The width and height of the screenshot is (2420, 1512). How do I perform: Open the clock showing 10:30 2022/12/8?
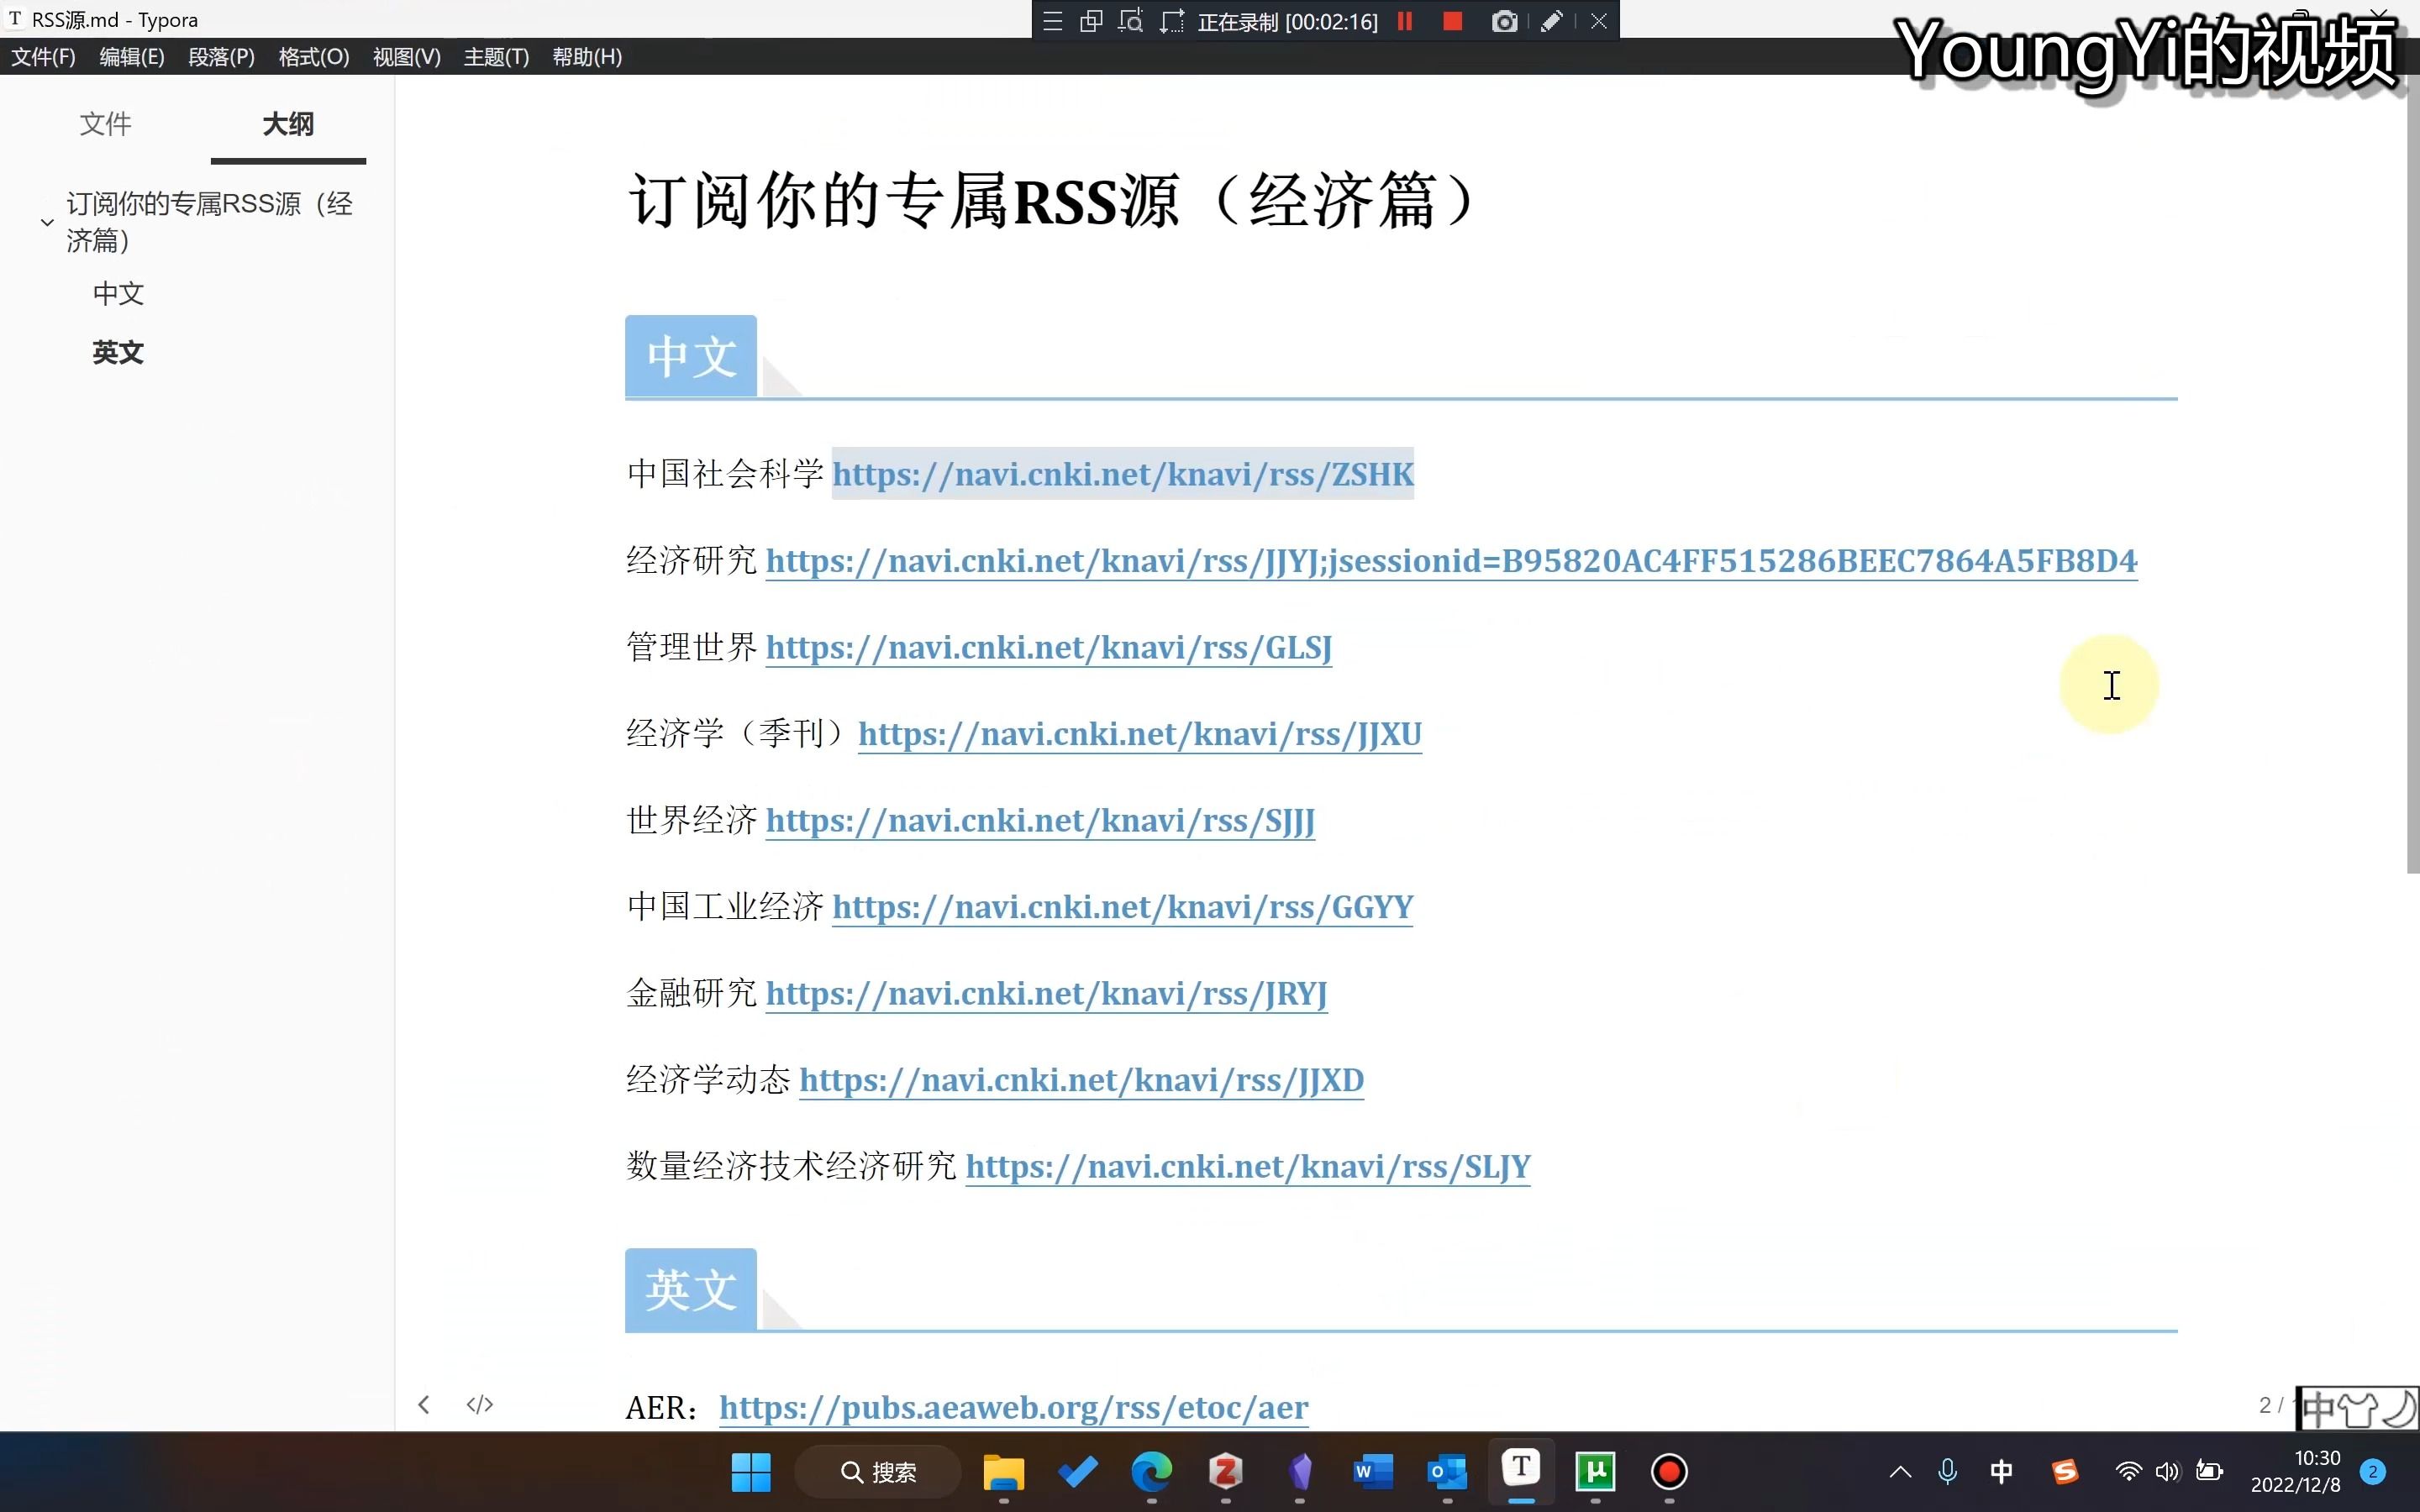2296,1472
